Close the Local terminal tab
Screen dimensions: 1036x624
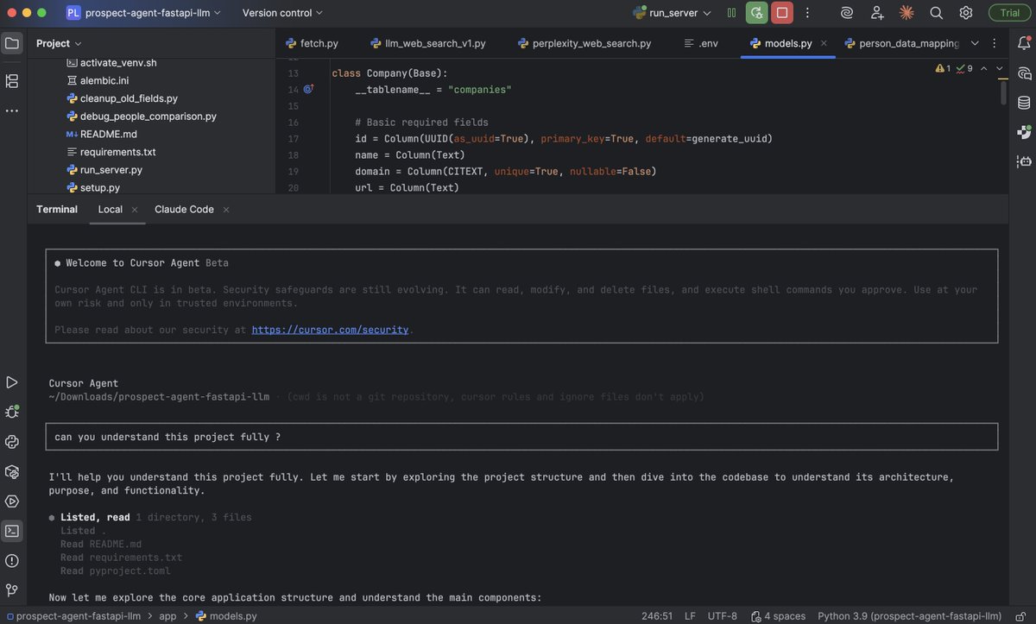[135, 210]
